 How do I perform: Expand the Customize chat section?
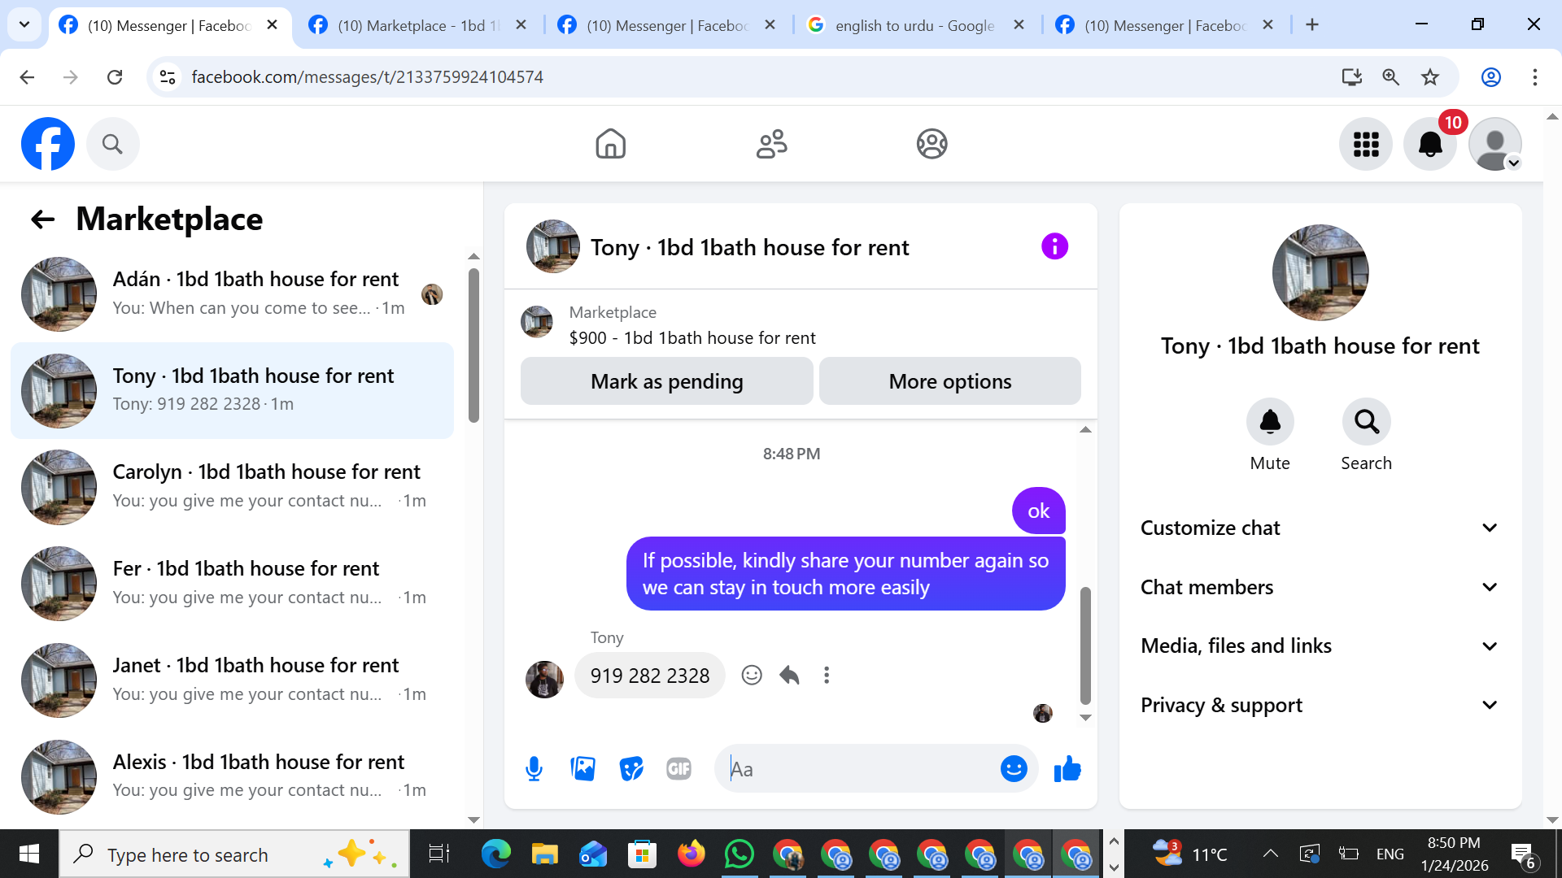[1320, 528]
